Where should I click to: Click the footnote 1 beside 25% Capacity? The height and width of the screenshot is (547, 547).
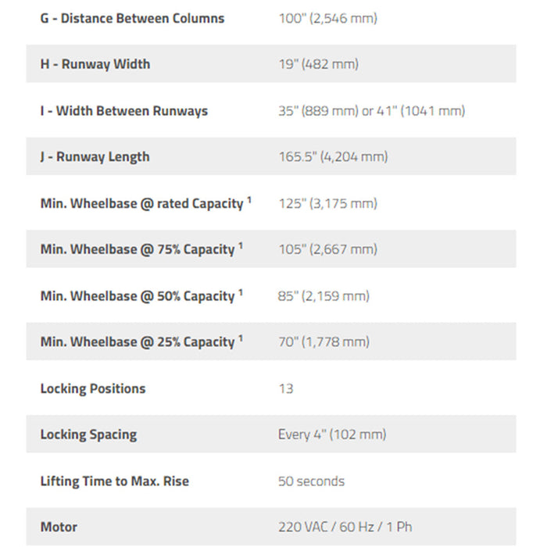click(241, 338)
